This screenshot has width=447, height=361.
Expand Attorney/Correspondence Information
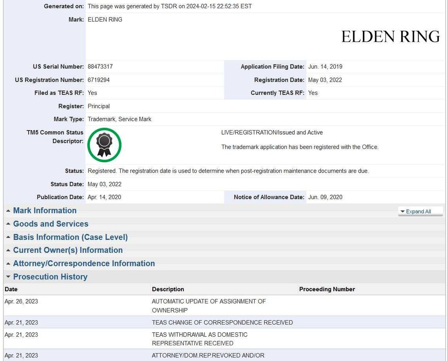click(x=84, y=264)
